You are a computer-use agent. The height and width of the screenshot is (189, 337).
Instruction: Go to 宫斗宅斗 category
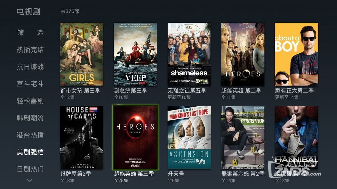point(30,84)
